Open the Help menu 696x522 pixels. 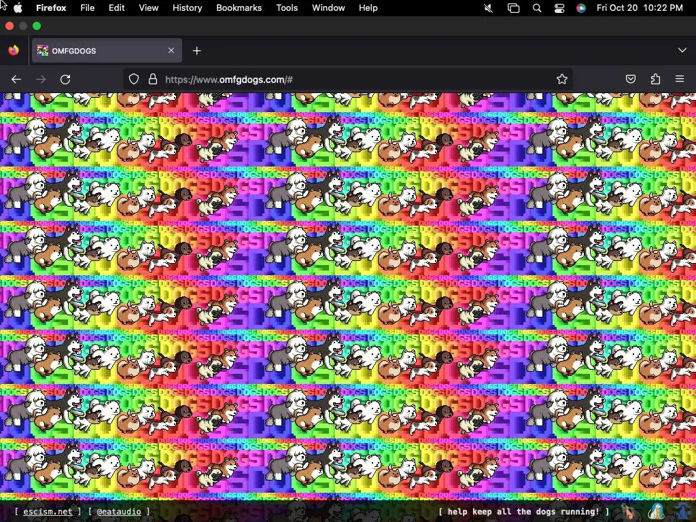click(368, 8)
